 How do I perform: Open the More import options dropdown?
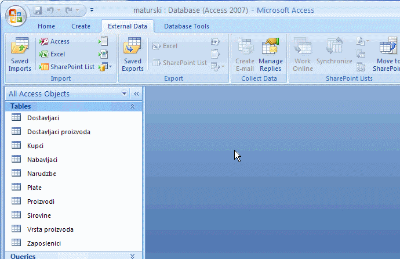click(x=105, y=67)
